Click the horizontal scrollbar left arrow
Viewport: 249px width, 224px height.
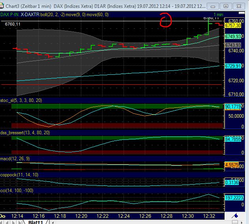[53, 222]
